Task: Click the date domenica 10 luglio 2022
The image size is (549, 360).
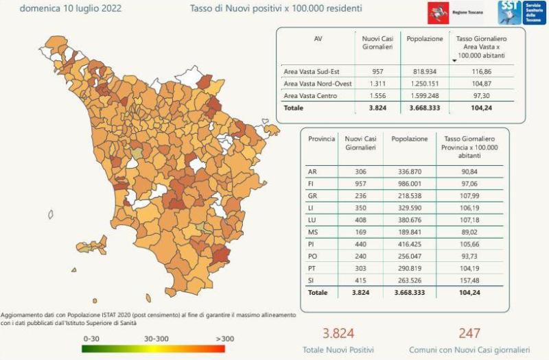Action: [x=65, y=9]
